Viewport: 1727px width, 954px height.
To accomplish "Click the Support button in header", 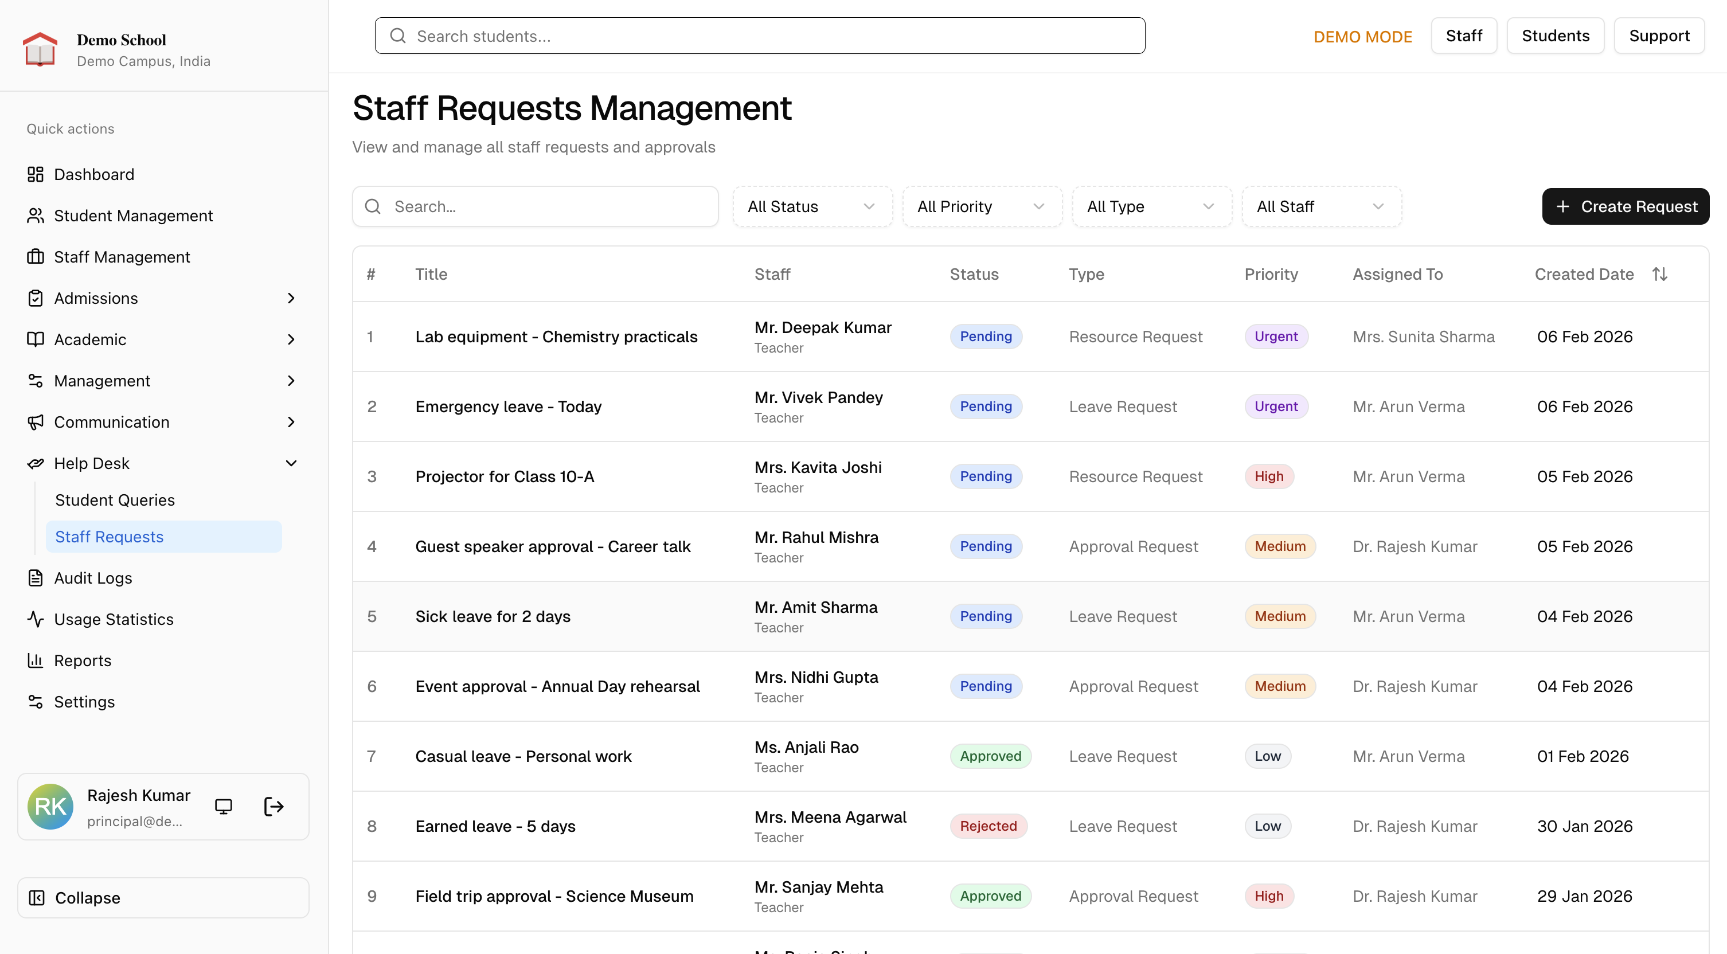I will tap(1659, 36).
